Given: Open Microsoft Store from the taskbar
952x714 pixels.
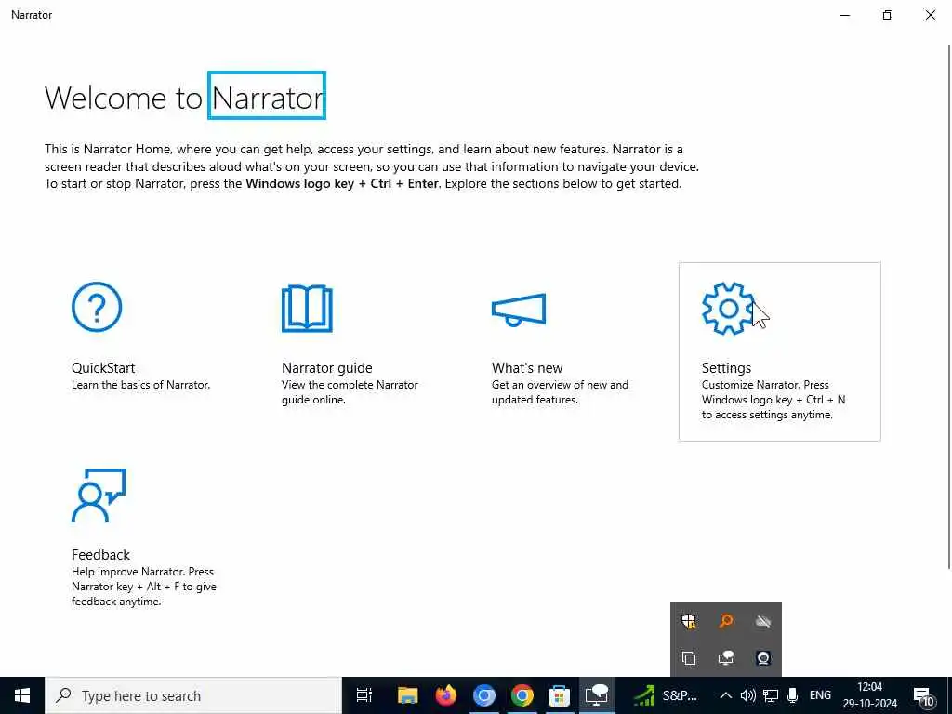Looking at the screenshot, I should click(x=559, y=695).
